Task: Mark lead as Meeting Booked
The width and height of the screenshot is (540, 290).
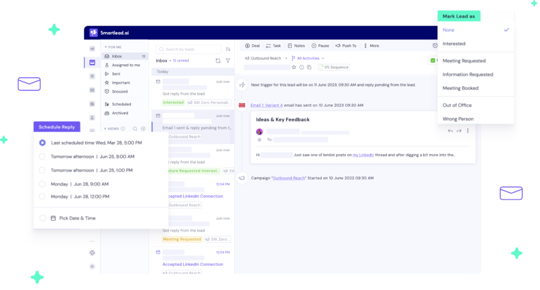Action: pos(460,88)
